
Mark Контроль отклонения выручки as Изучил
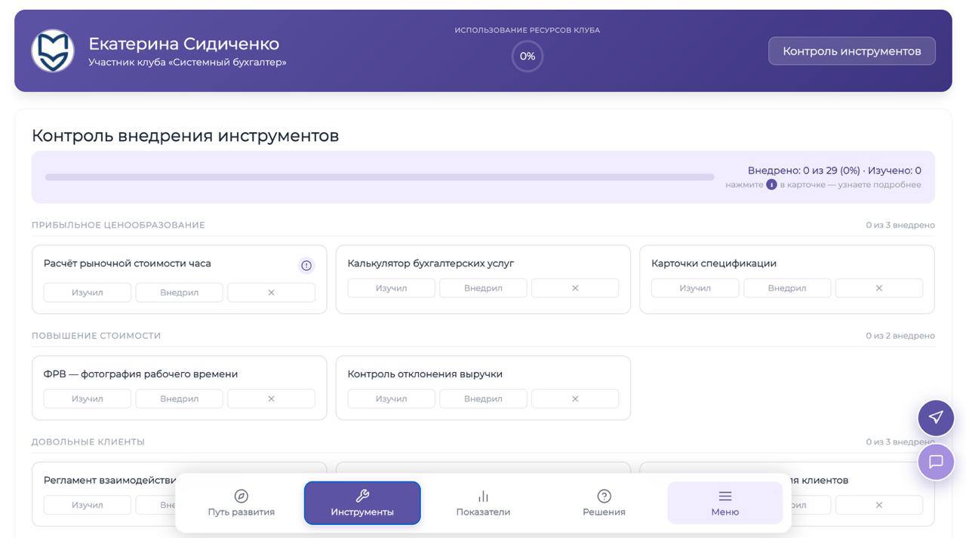(x=391, y=398)
